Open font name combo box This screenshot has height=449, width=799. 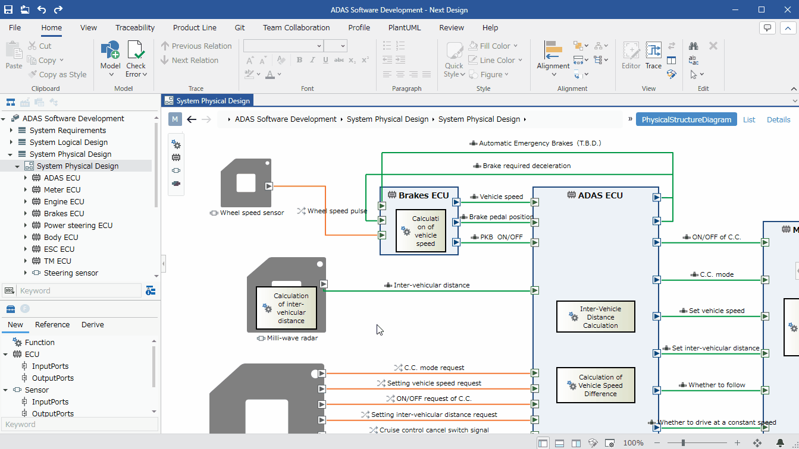point(283,46)
